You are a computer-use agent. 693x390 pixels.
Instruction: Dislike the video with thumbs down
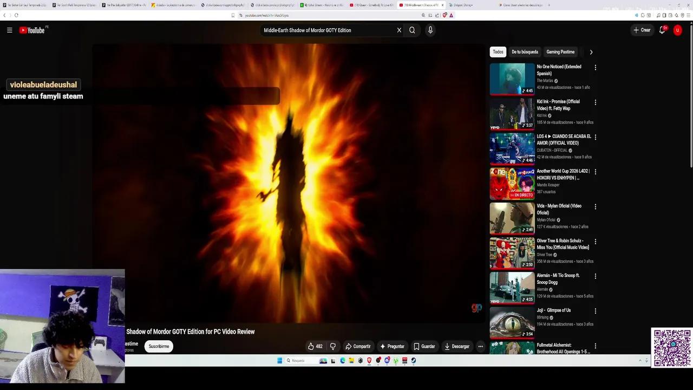(333, 347)
